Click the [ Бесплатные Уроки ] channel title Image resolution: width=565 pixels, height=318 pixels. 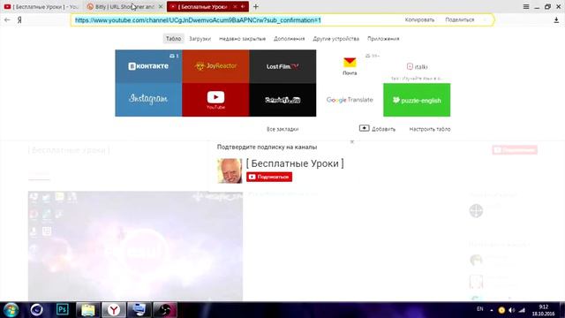pyautogui.click(x=295, y=163)
